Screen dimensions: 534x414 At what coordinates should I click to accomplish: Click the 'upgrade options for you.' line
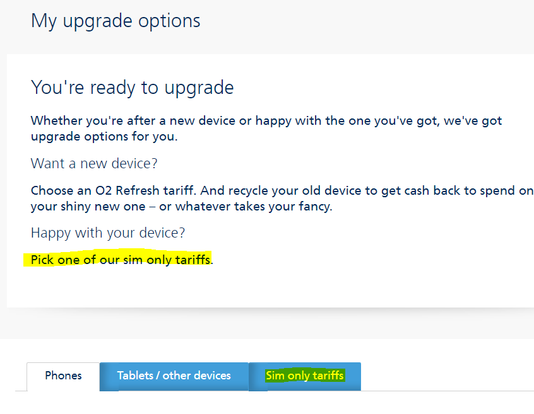[104, 136]
